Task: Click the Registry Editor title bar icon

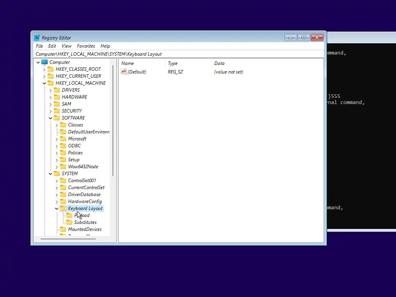Action: [x=37, y=38]
